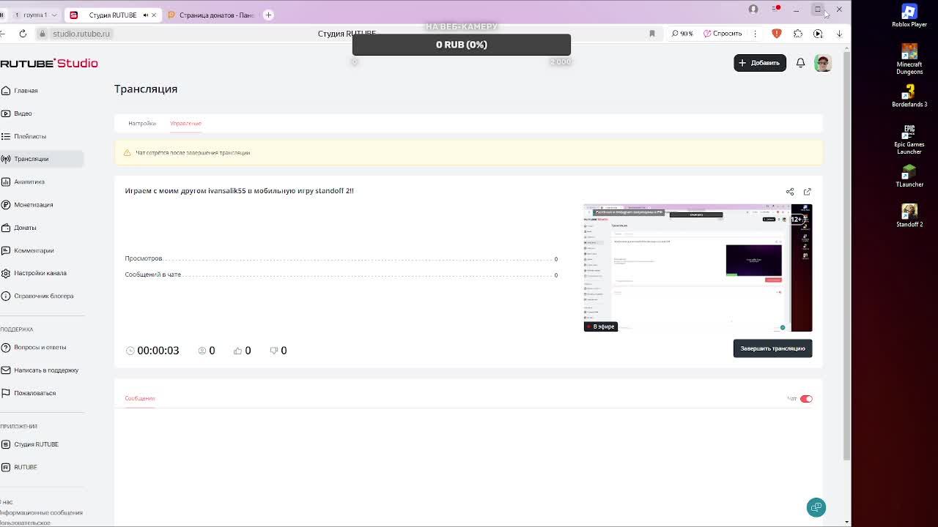Bookmark this page

[651, 34]
